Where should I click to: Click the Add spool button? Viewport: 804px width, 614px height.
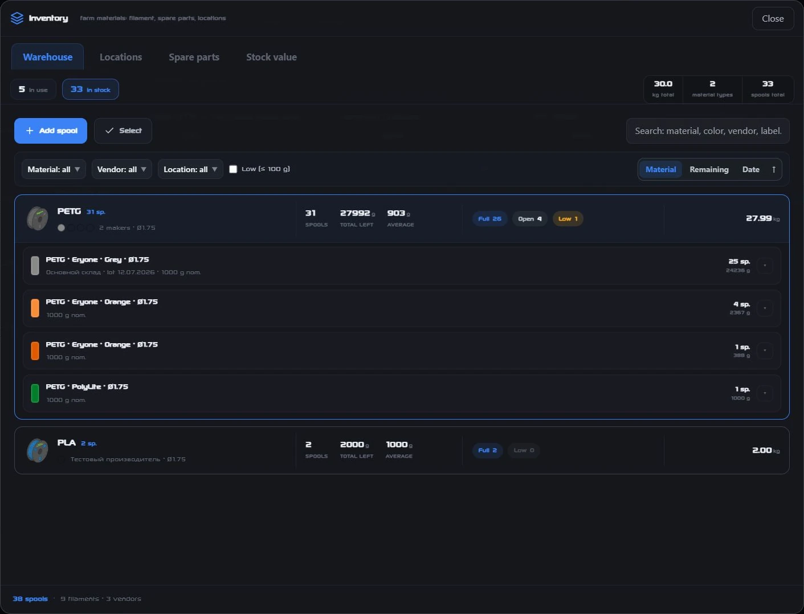point(51,131)
